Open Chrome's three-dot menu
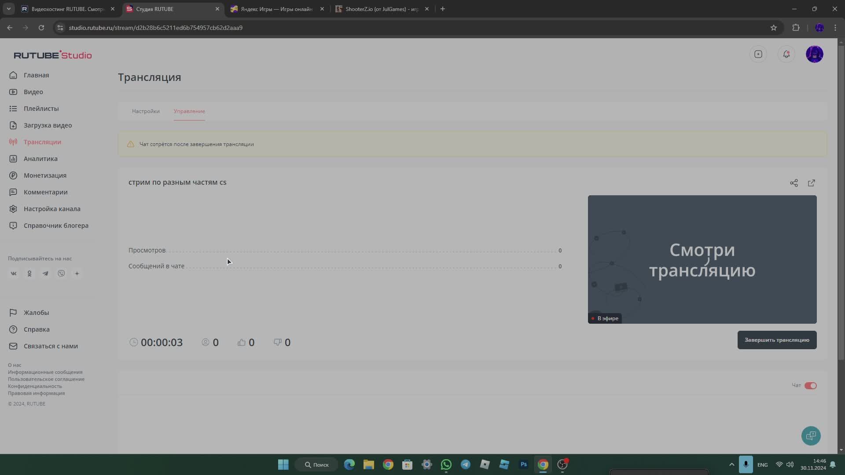Image resolution: width=845 pixels, height=475 pixels. (835, 27)
